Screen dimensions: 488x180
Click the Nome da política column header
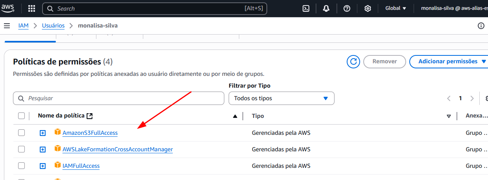[x=61, y=116]
